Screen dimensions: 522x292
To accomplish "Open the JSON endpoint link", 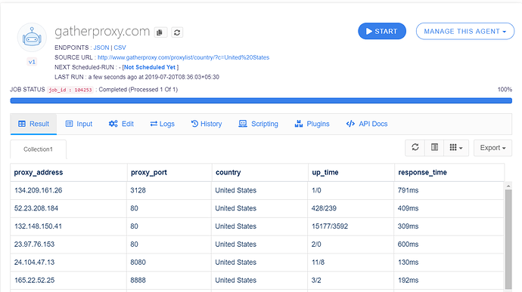I will (101, 48).
